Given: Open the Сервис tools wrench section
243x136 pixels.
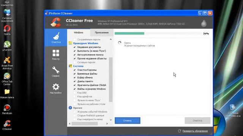Looking at the screenshot, I should click(56, 72).
